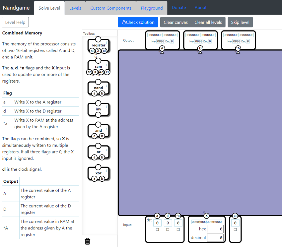Click the Check solution button
Image resolution: width=282 pixels, height=250 pixels.
point(138,22)
